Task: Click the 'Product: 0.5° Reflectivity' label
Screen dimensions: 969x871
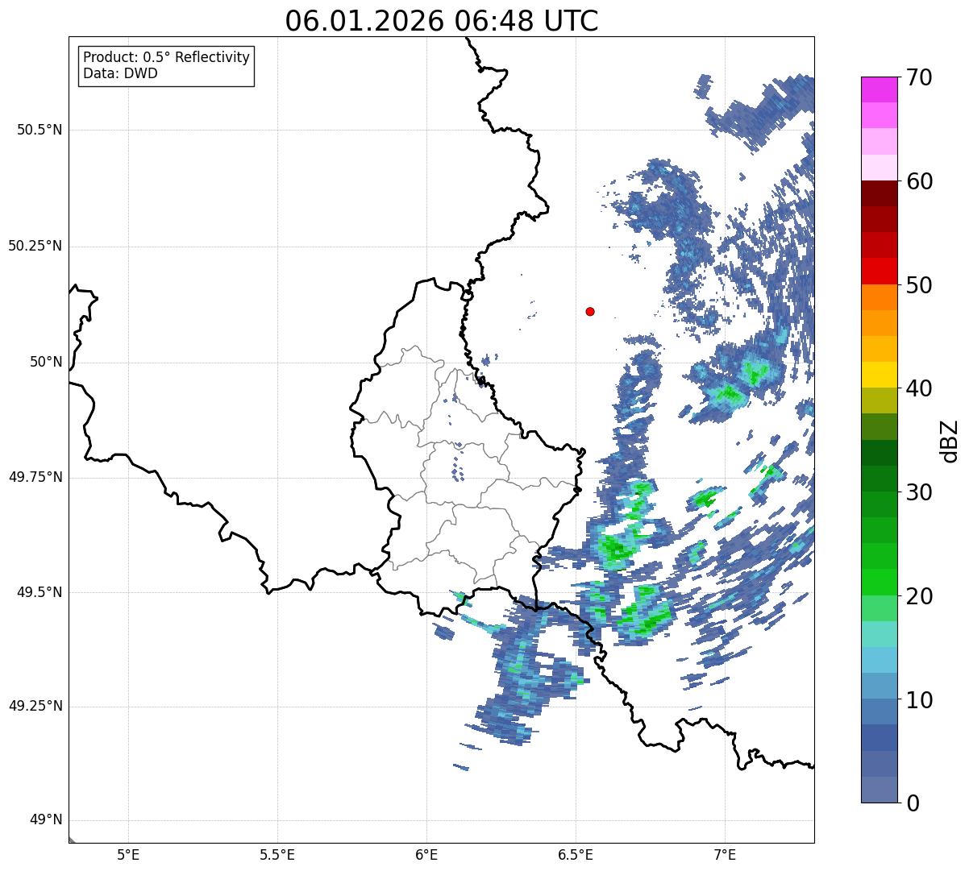Action: point(166,58)
